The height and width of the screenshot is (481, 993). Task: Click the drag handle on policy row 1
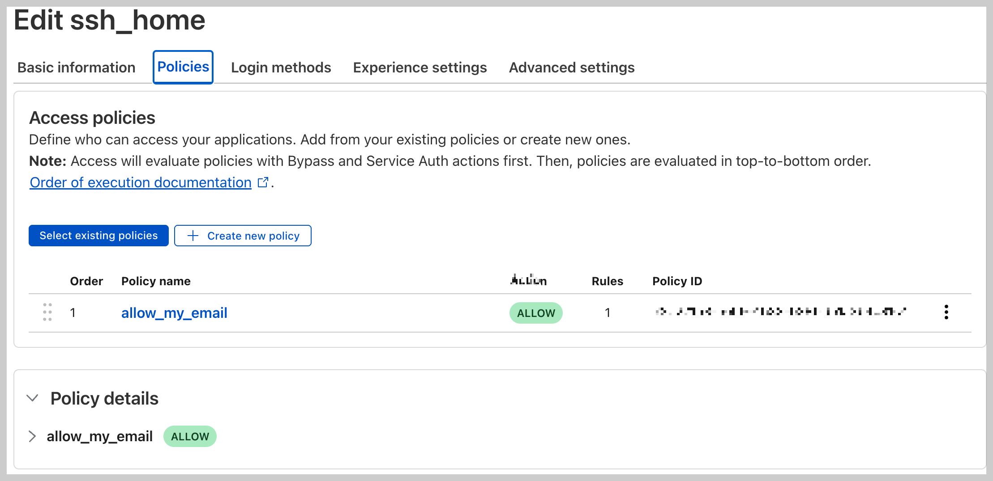47,312
